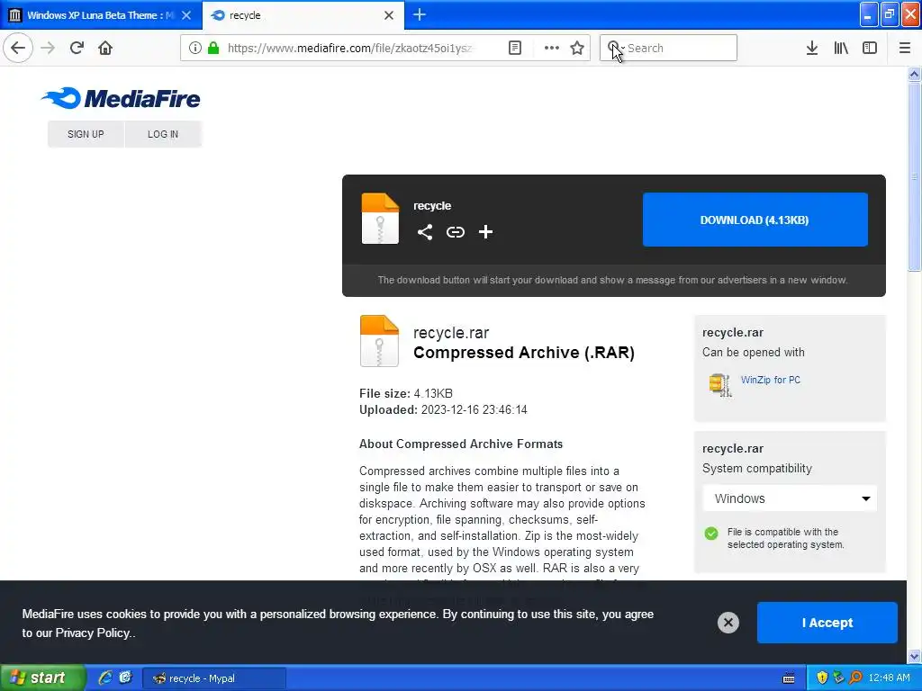The image size is (922, 691).
Task: Bookmark this page with the star
Action: 577,48
